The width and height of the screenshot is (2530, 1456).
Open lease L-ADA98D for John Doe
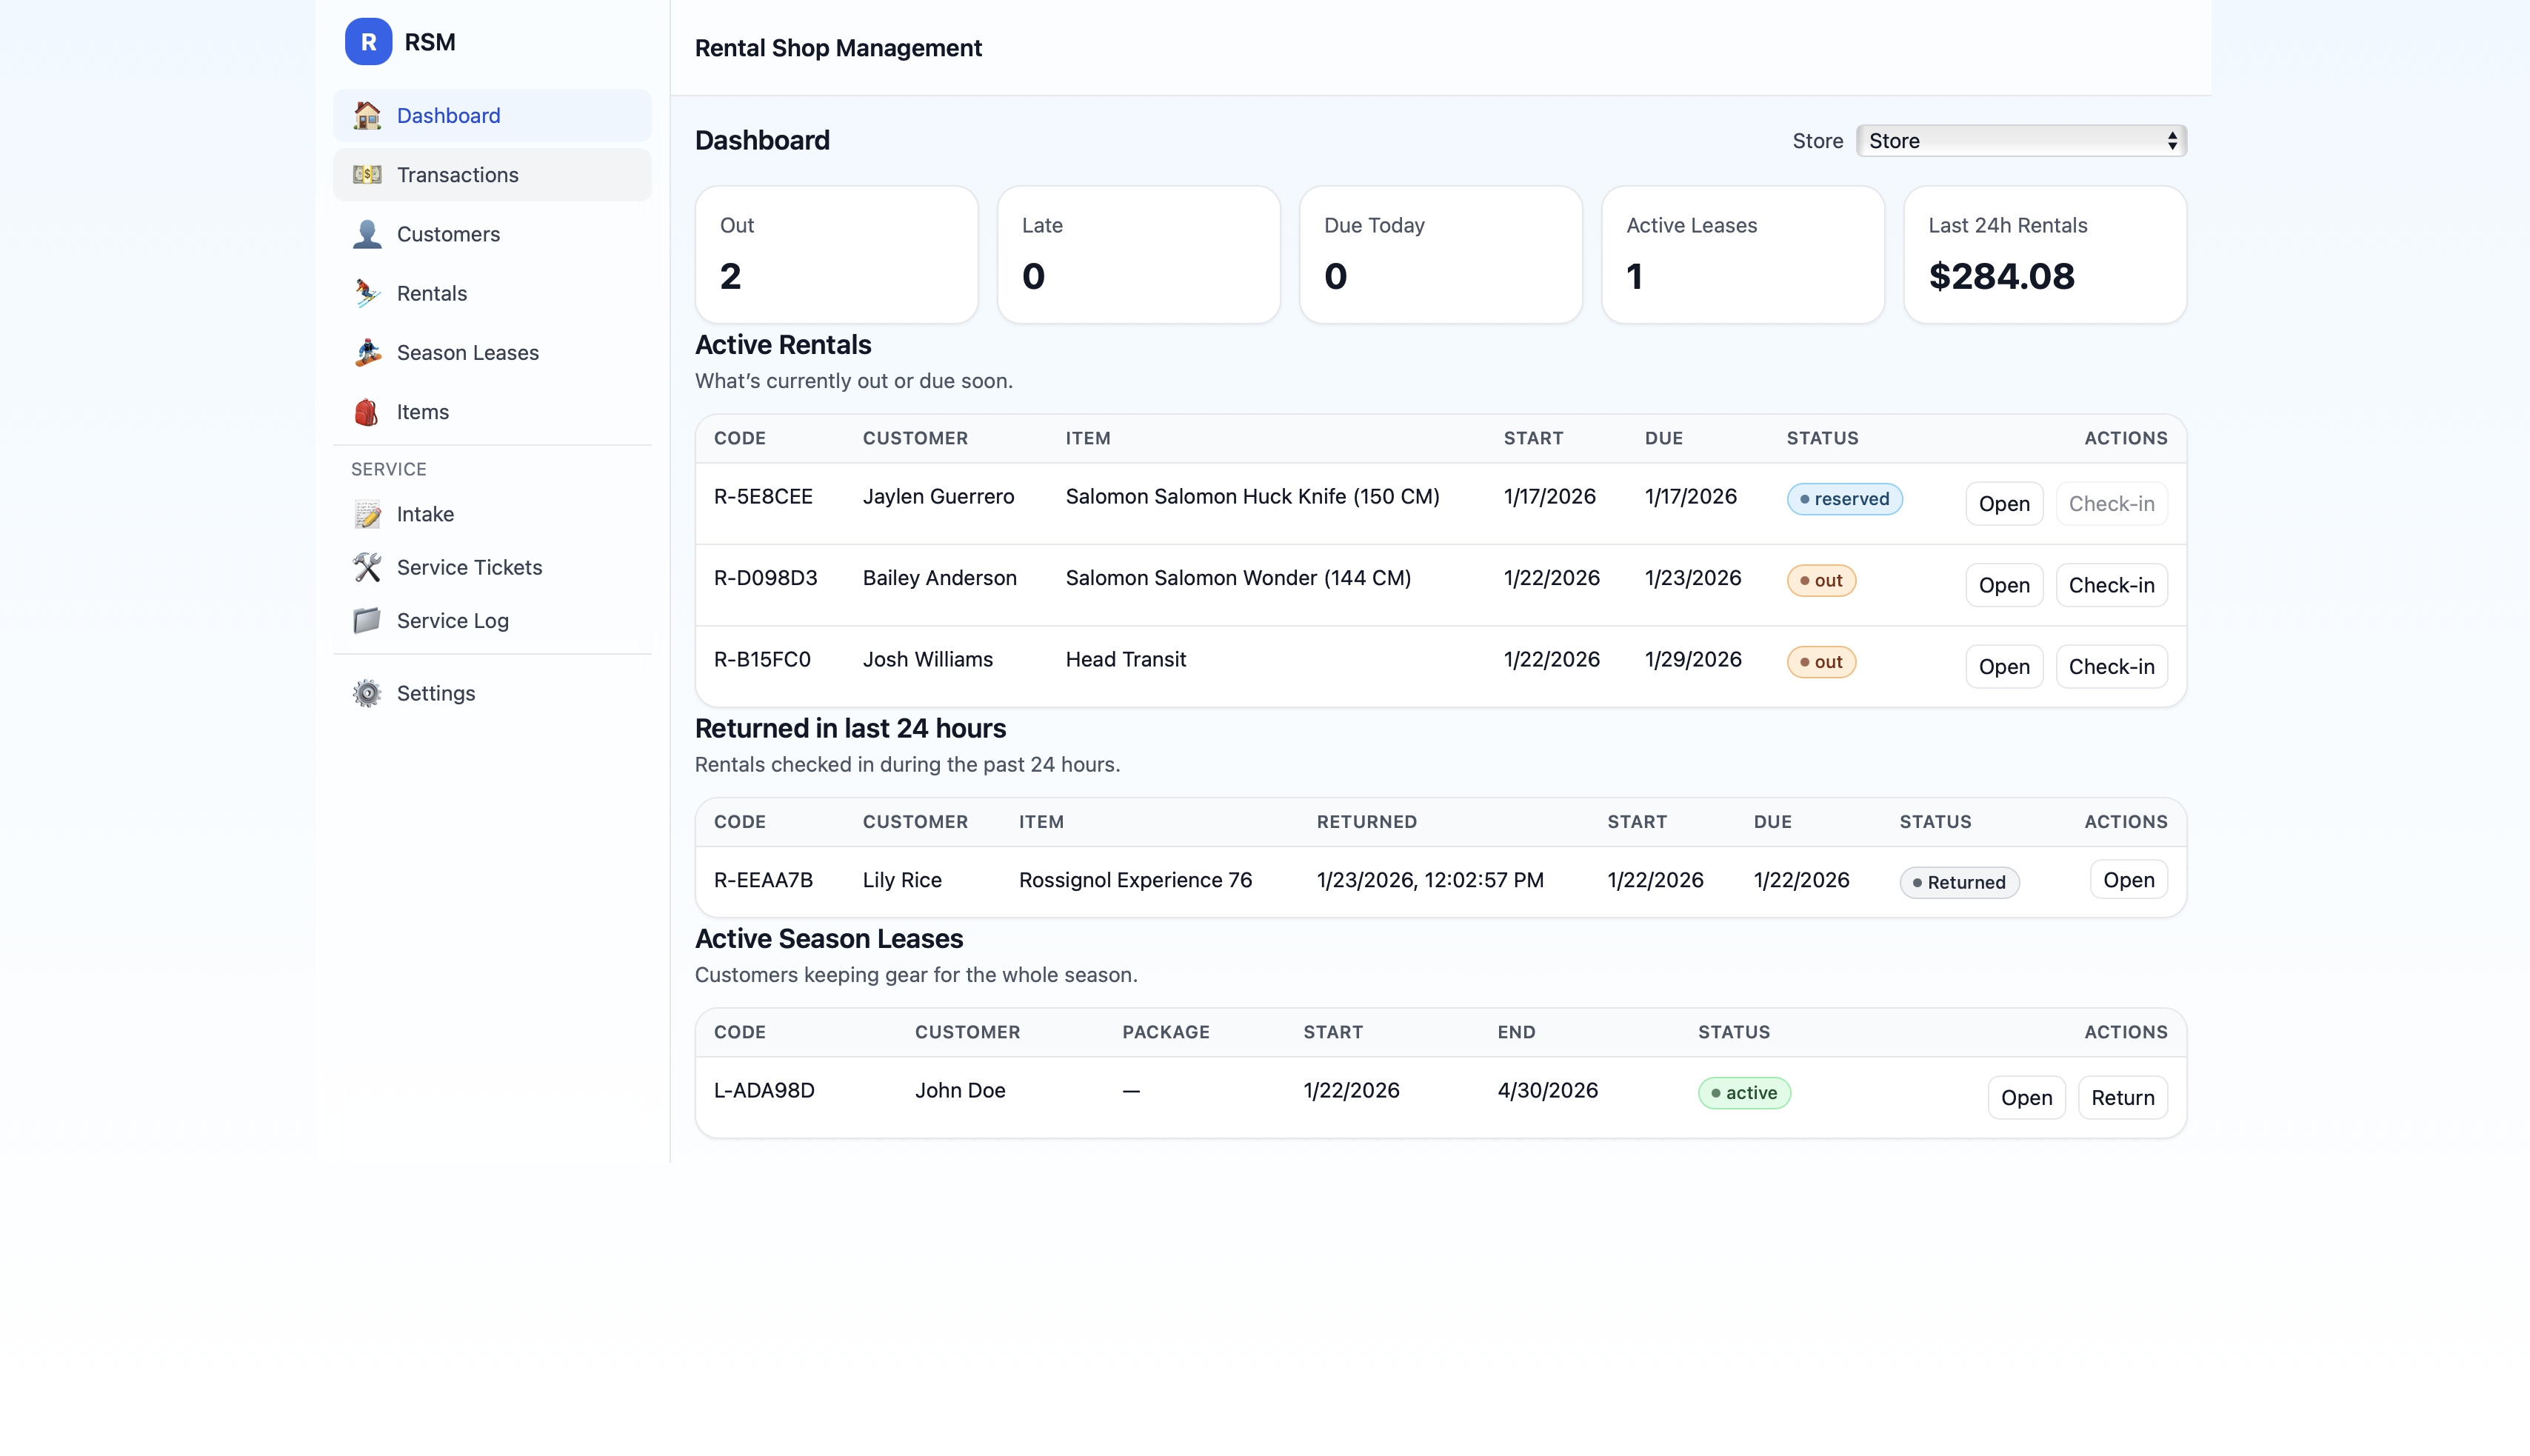coord(2026,1097)
